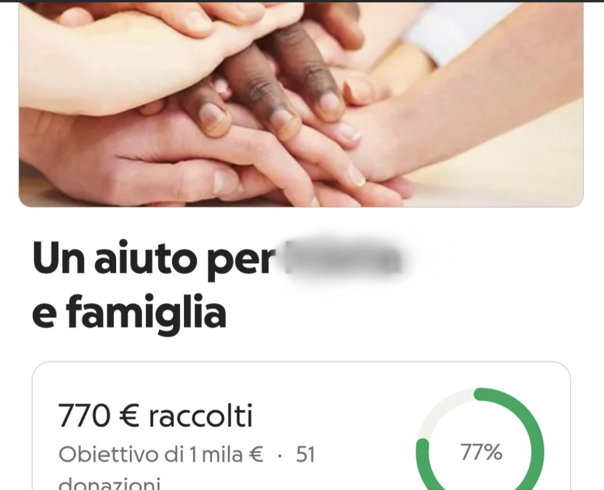Tap the 77% percentage label

pyautogui.click(x=481, y=452)
